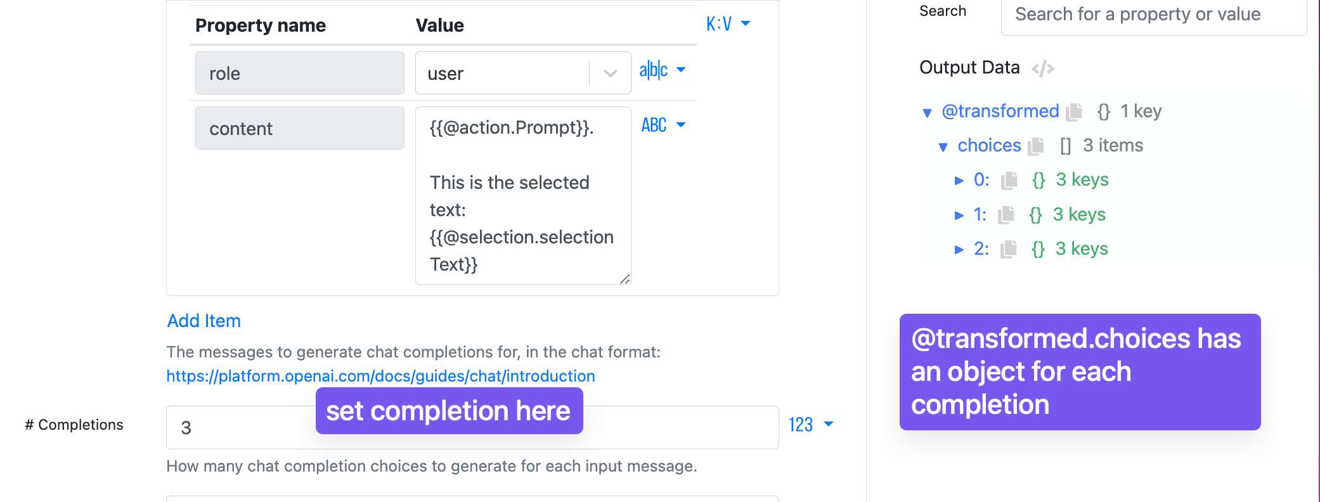Image resolution: width=1320 pixels, height=502 pixels.
Task: Click the Search for a property field
Action: [1153, 15]
